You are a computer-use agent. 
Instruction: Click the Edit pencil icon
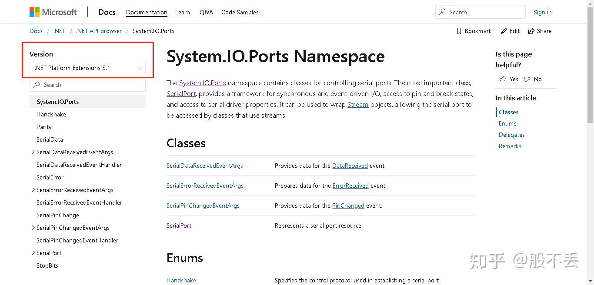(x=504, y=31)
